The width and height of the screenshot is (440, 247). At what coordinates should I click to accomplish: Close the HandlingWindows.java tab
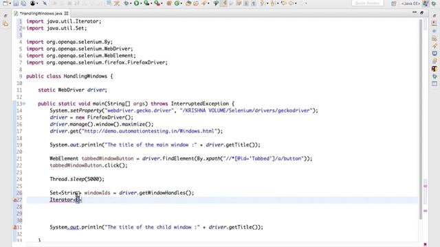(x=66, y=13)
